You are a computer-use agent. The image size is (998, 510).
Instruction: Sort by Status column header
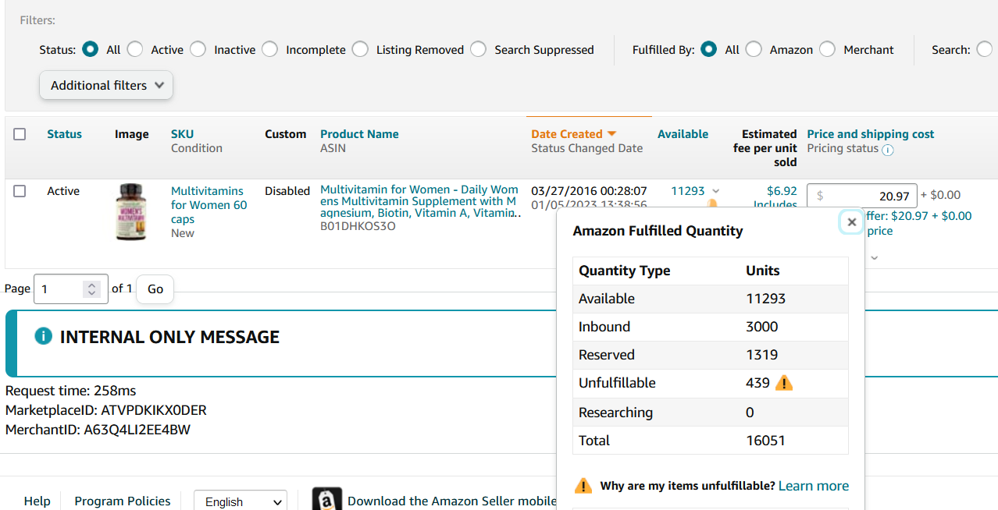[x=64, y=134]
